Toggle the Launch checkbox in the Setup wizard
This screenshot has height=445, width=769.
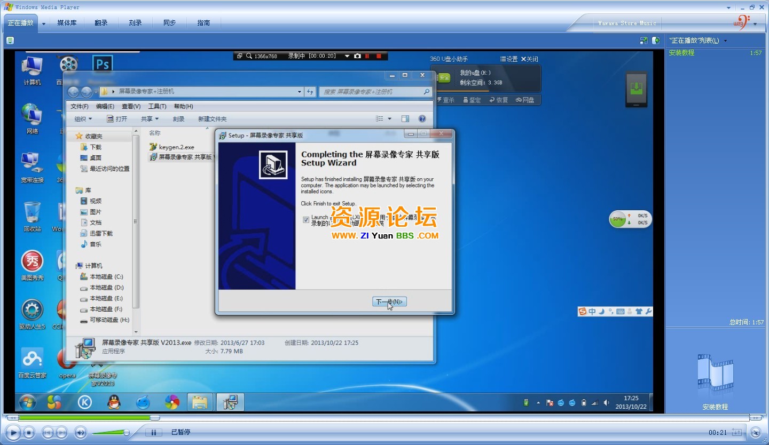305,219
